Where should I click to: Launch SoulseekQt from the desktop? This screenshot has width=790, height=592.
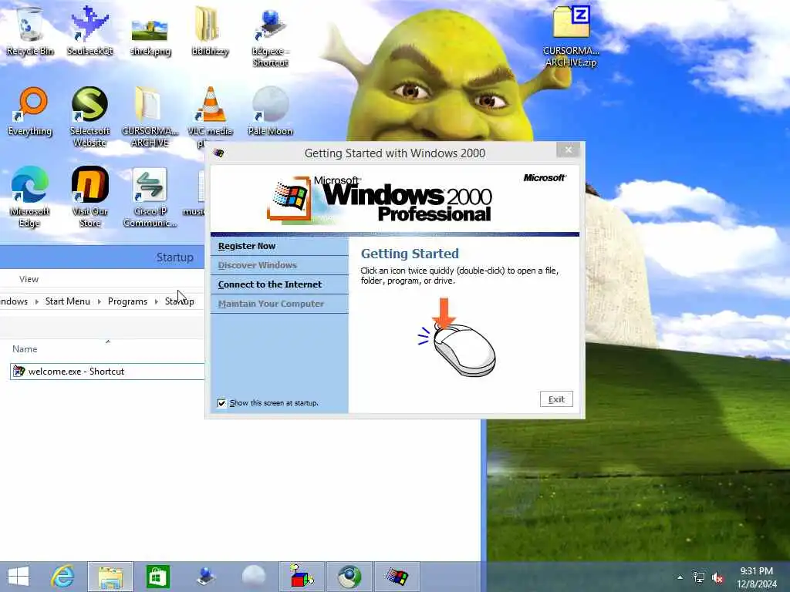tap(89, 31)
